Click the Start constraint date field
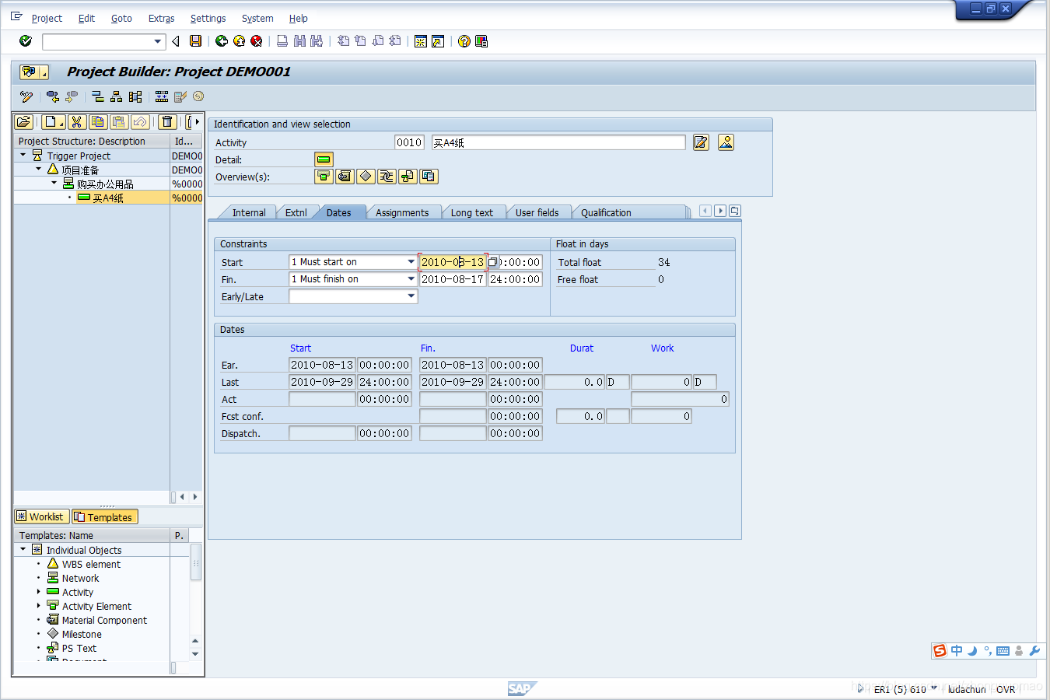1050x700 pixels. click(453, 262)
